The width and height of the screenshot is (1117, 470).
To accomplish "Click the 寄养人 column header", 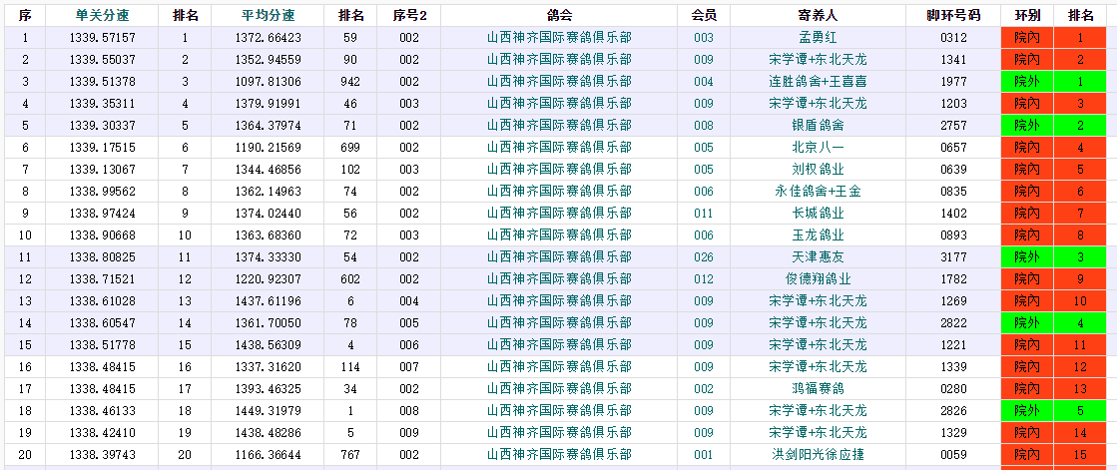I will coord(818,16).
